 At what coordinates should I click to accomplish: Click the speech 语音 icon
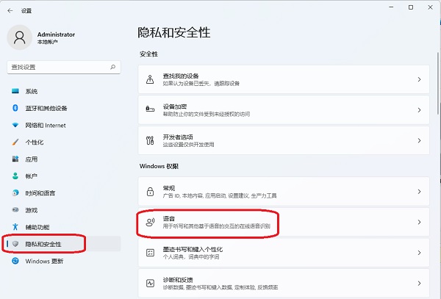click(150, 222)
